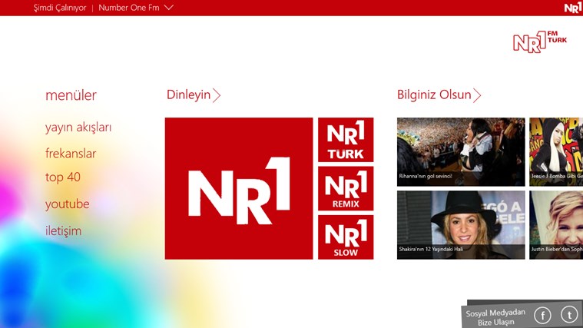Open the iletişim menu item
This screenshot has height=328, width=583.
(63, 231)
